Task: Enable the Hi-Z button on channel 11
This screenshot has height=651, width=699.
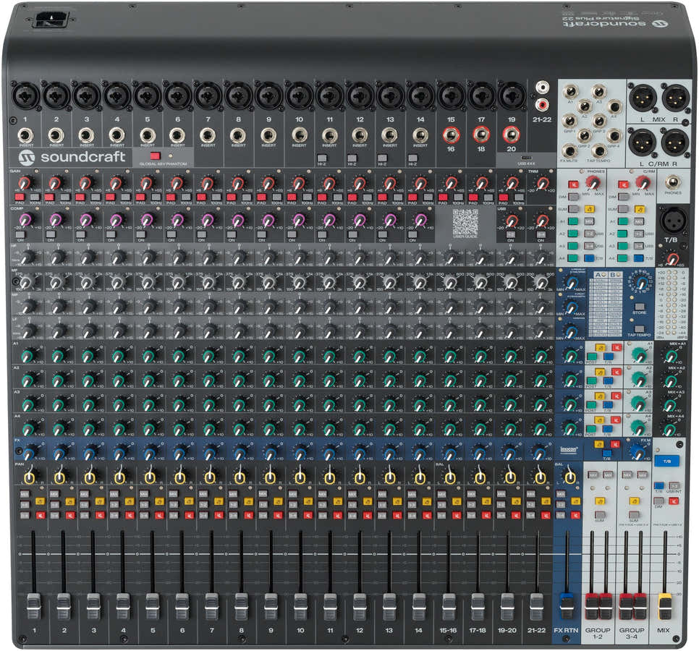Action: pyautogui.click(x=322, y=158)
